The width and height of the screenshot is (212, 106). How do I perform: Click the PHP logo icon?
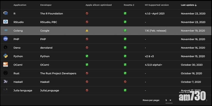coord(6,39)
